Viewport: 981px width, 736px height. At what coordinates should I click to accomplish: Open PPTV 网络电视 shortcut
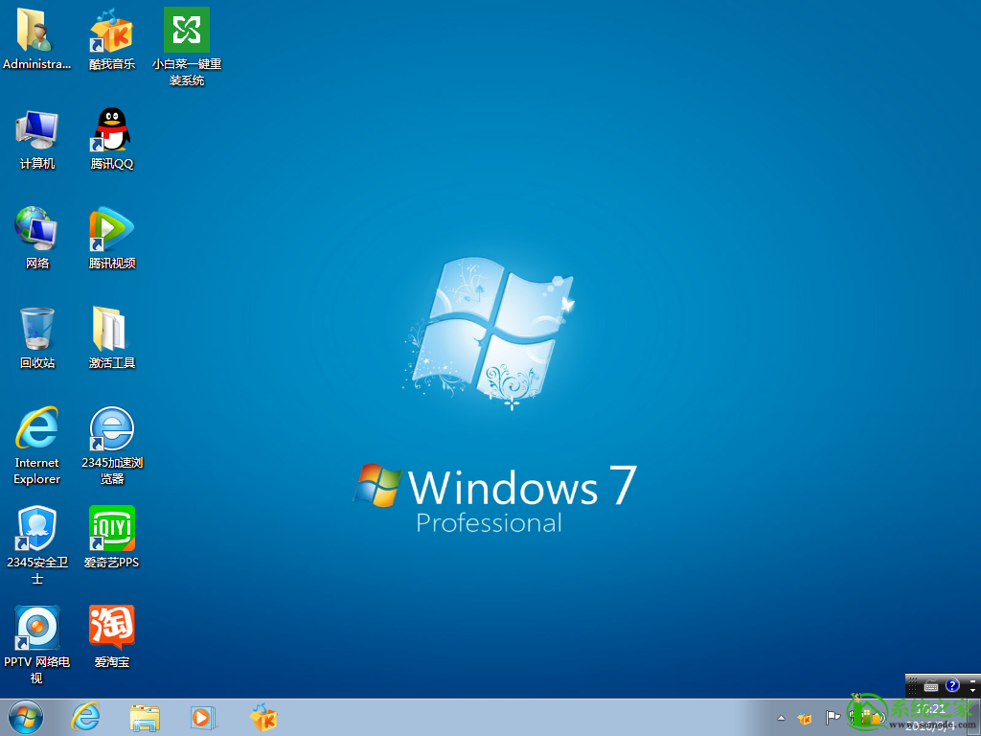[x=37, y=630]
